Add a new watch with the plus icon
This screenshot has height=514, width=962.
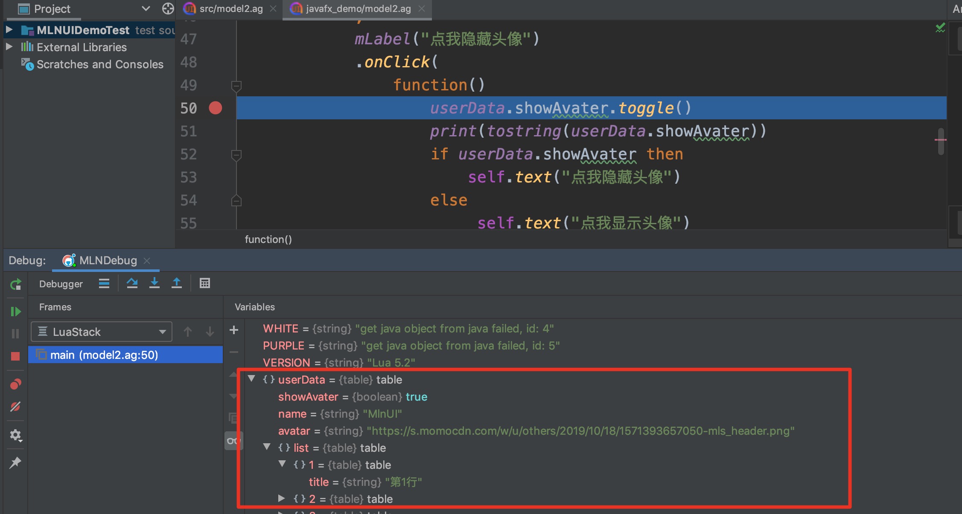click(234, 330)
